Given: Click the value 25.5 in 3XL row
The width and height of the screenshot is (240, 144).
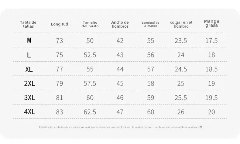Looking at the screenshot, I should pyautogui.click(x=181, y=98).
